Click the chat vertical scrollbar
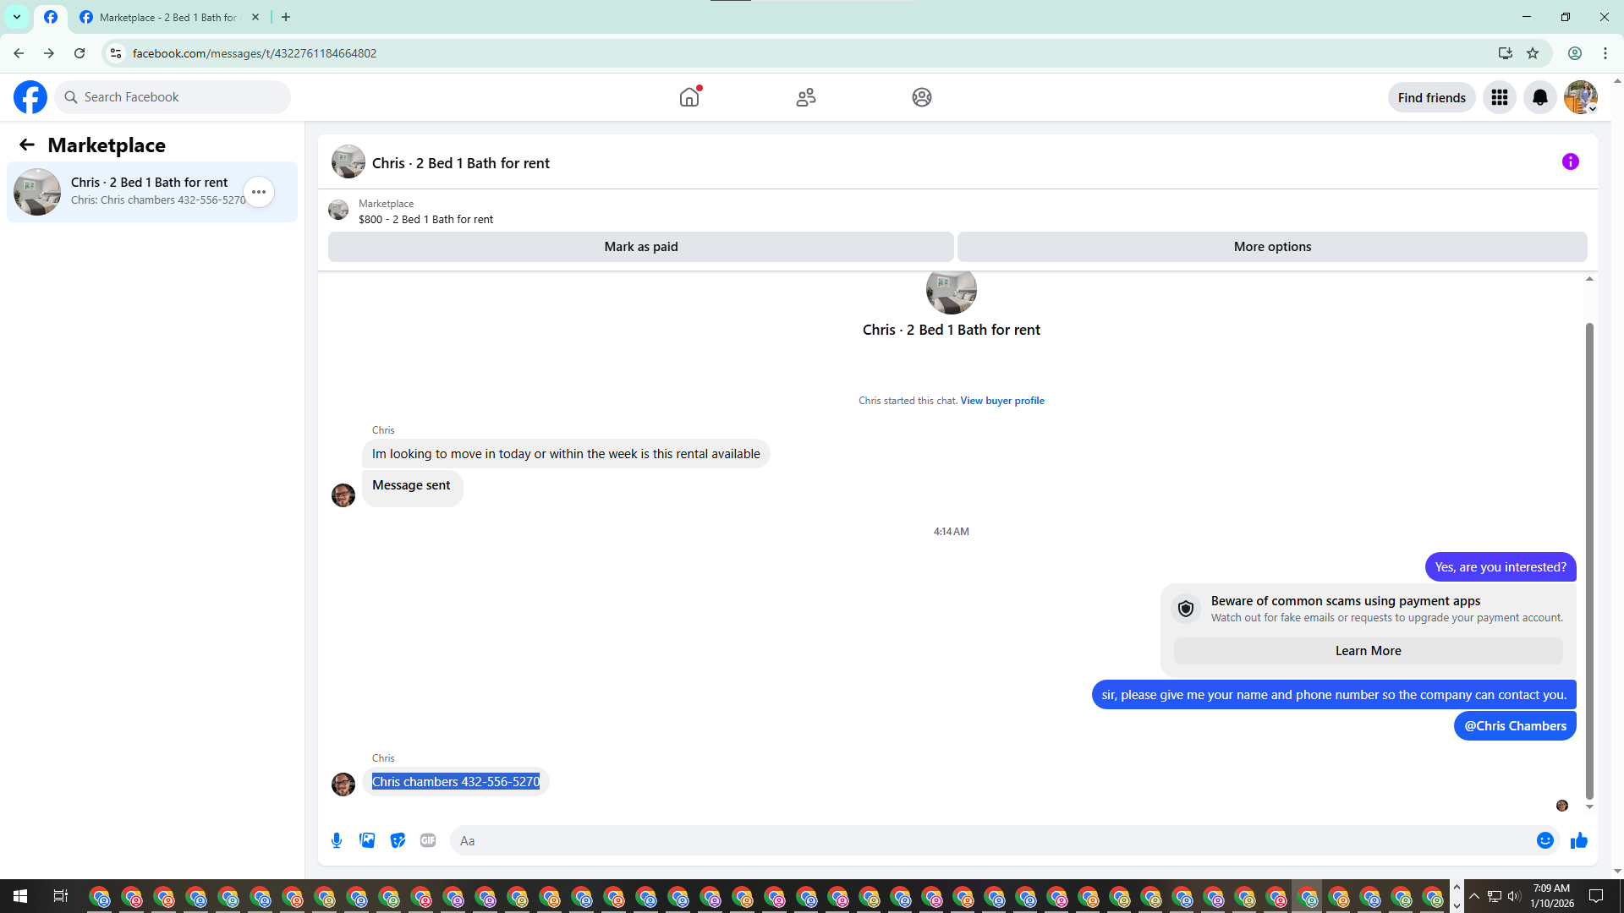This screenshot has height=913, width=1624. point(1588,558)
